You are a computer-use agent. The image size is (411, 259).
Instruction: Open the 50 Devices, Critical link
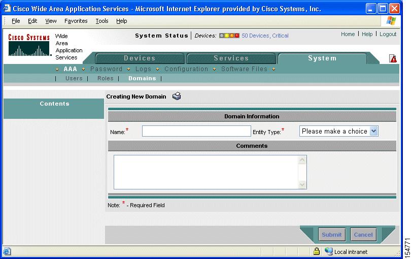[x=265, y=36]
